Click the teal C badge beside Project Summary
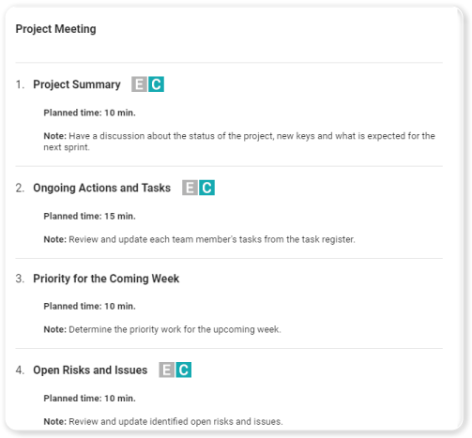The image size is (472, 438). pyautogui.click(x=156, y=84)
